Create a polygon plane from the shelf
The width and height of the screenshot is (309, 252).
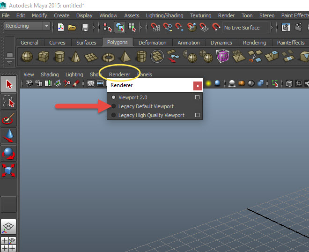click(x=91, y=57)
